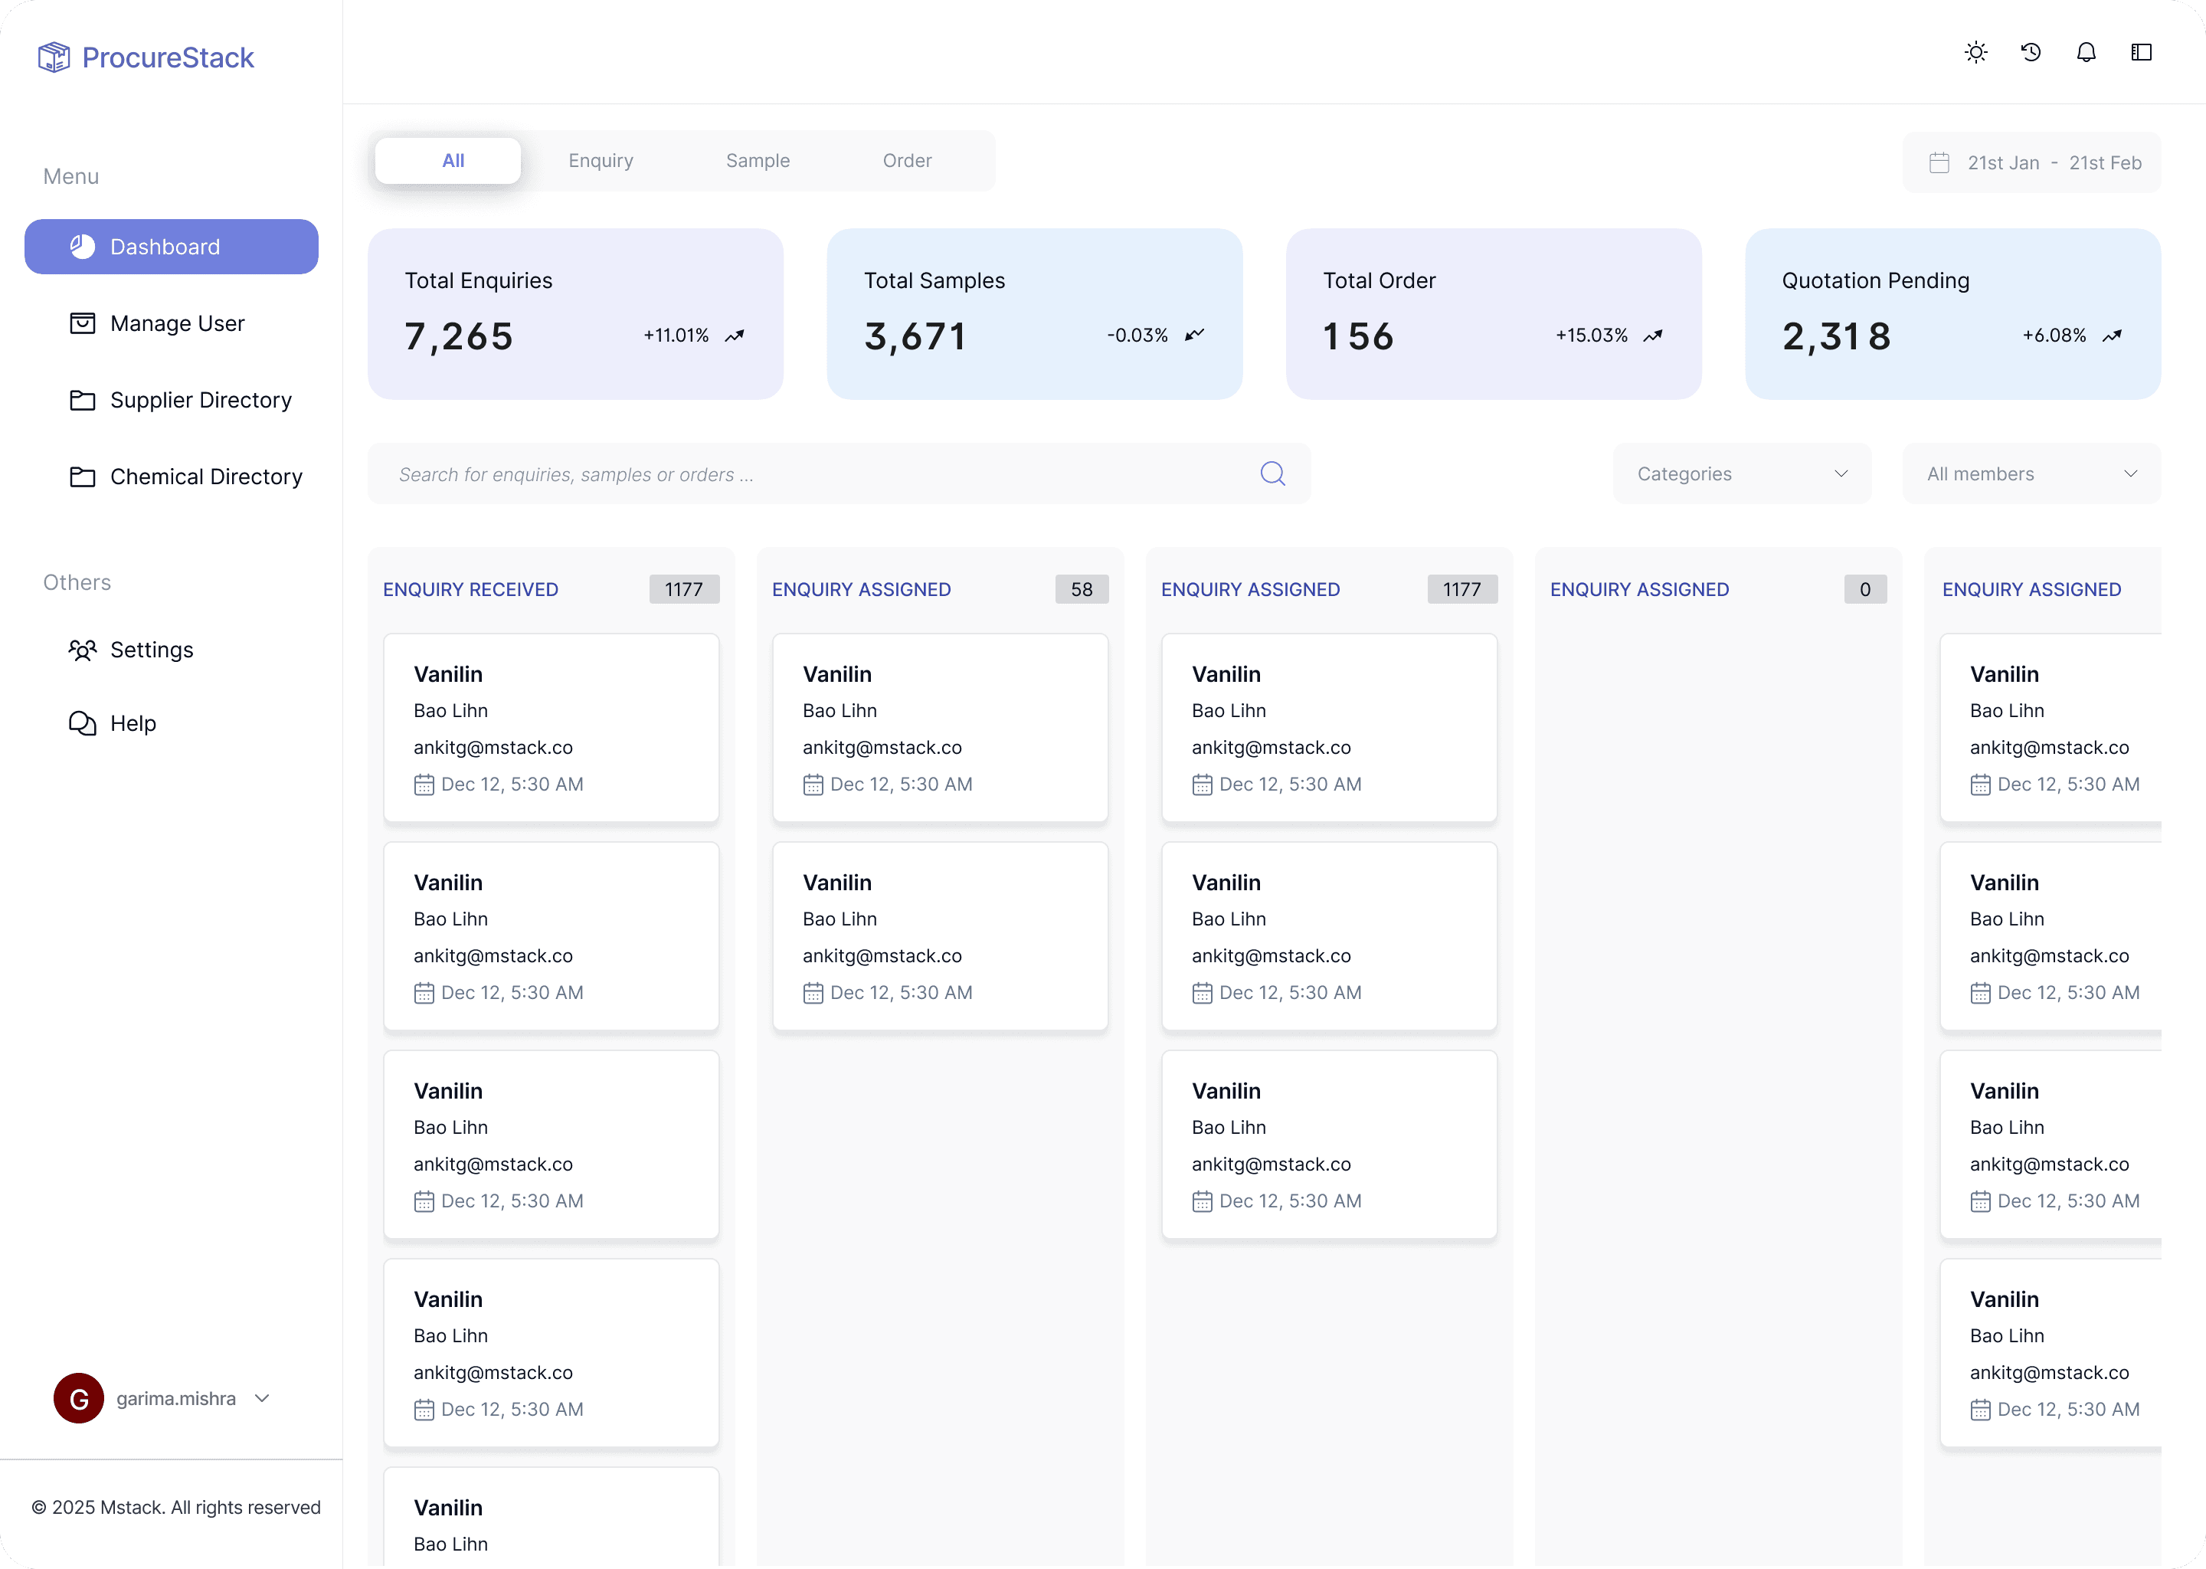Click the date range calendar icon
This screenshot has height=1569, width=2206.
click(x=1939, y=162)
